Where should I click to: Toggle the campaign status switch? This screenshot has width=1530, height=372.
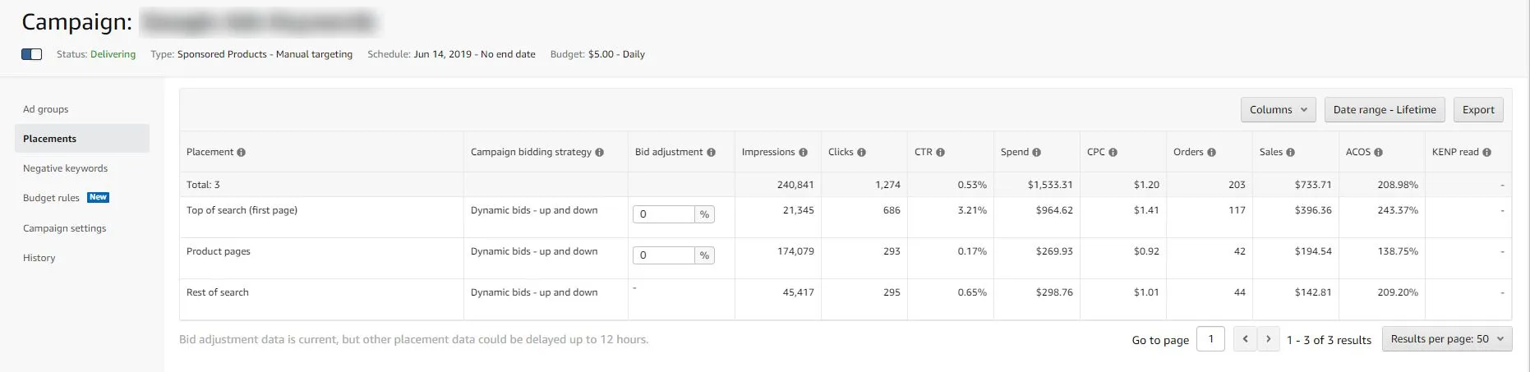coord(32,54)
